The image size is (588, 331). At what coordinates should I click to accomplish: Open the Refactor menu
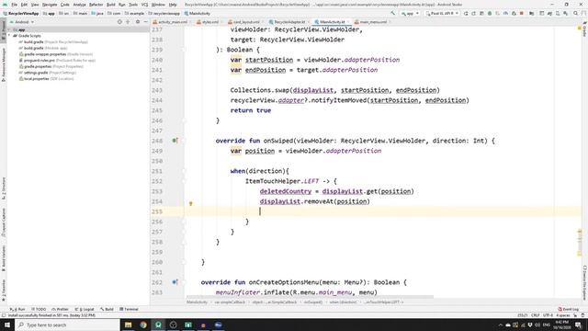point(96,5)
